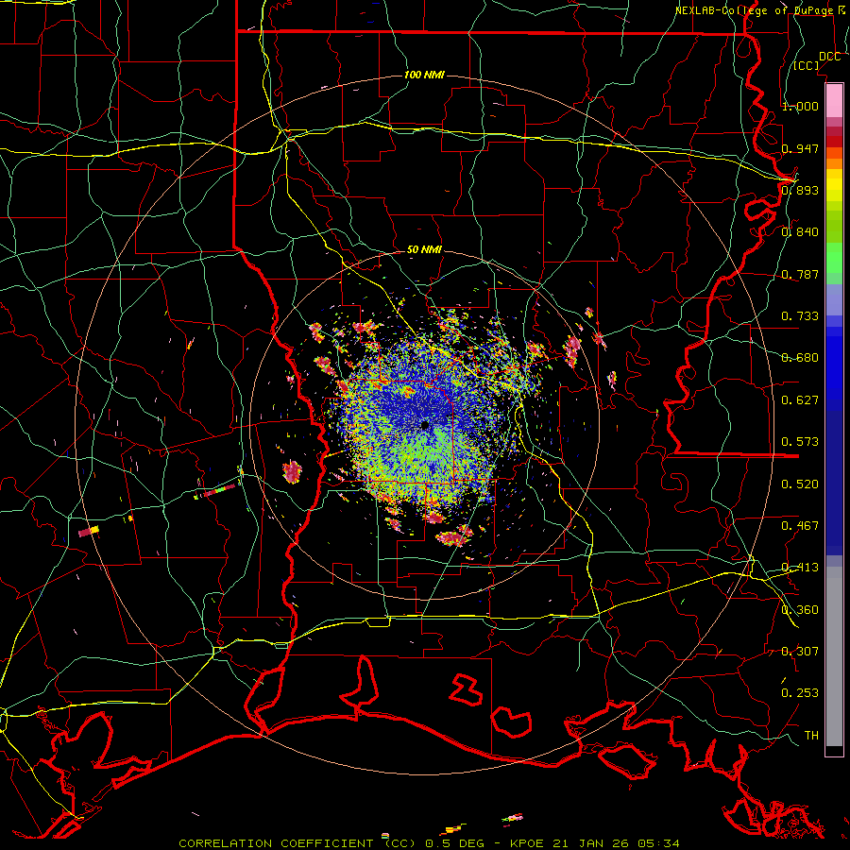
Task: Select the 0.467 legend value
Action: 800,526
